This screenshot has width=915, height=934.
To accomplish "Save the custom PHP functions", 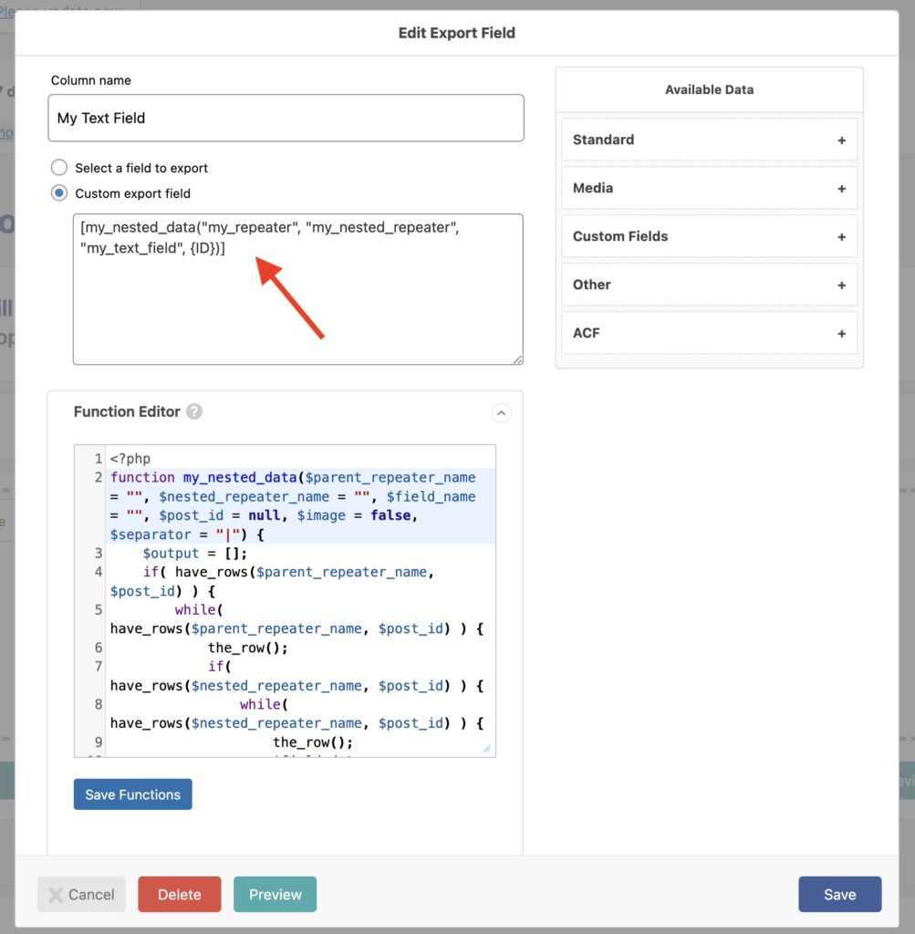I will pos(132,794).
